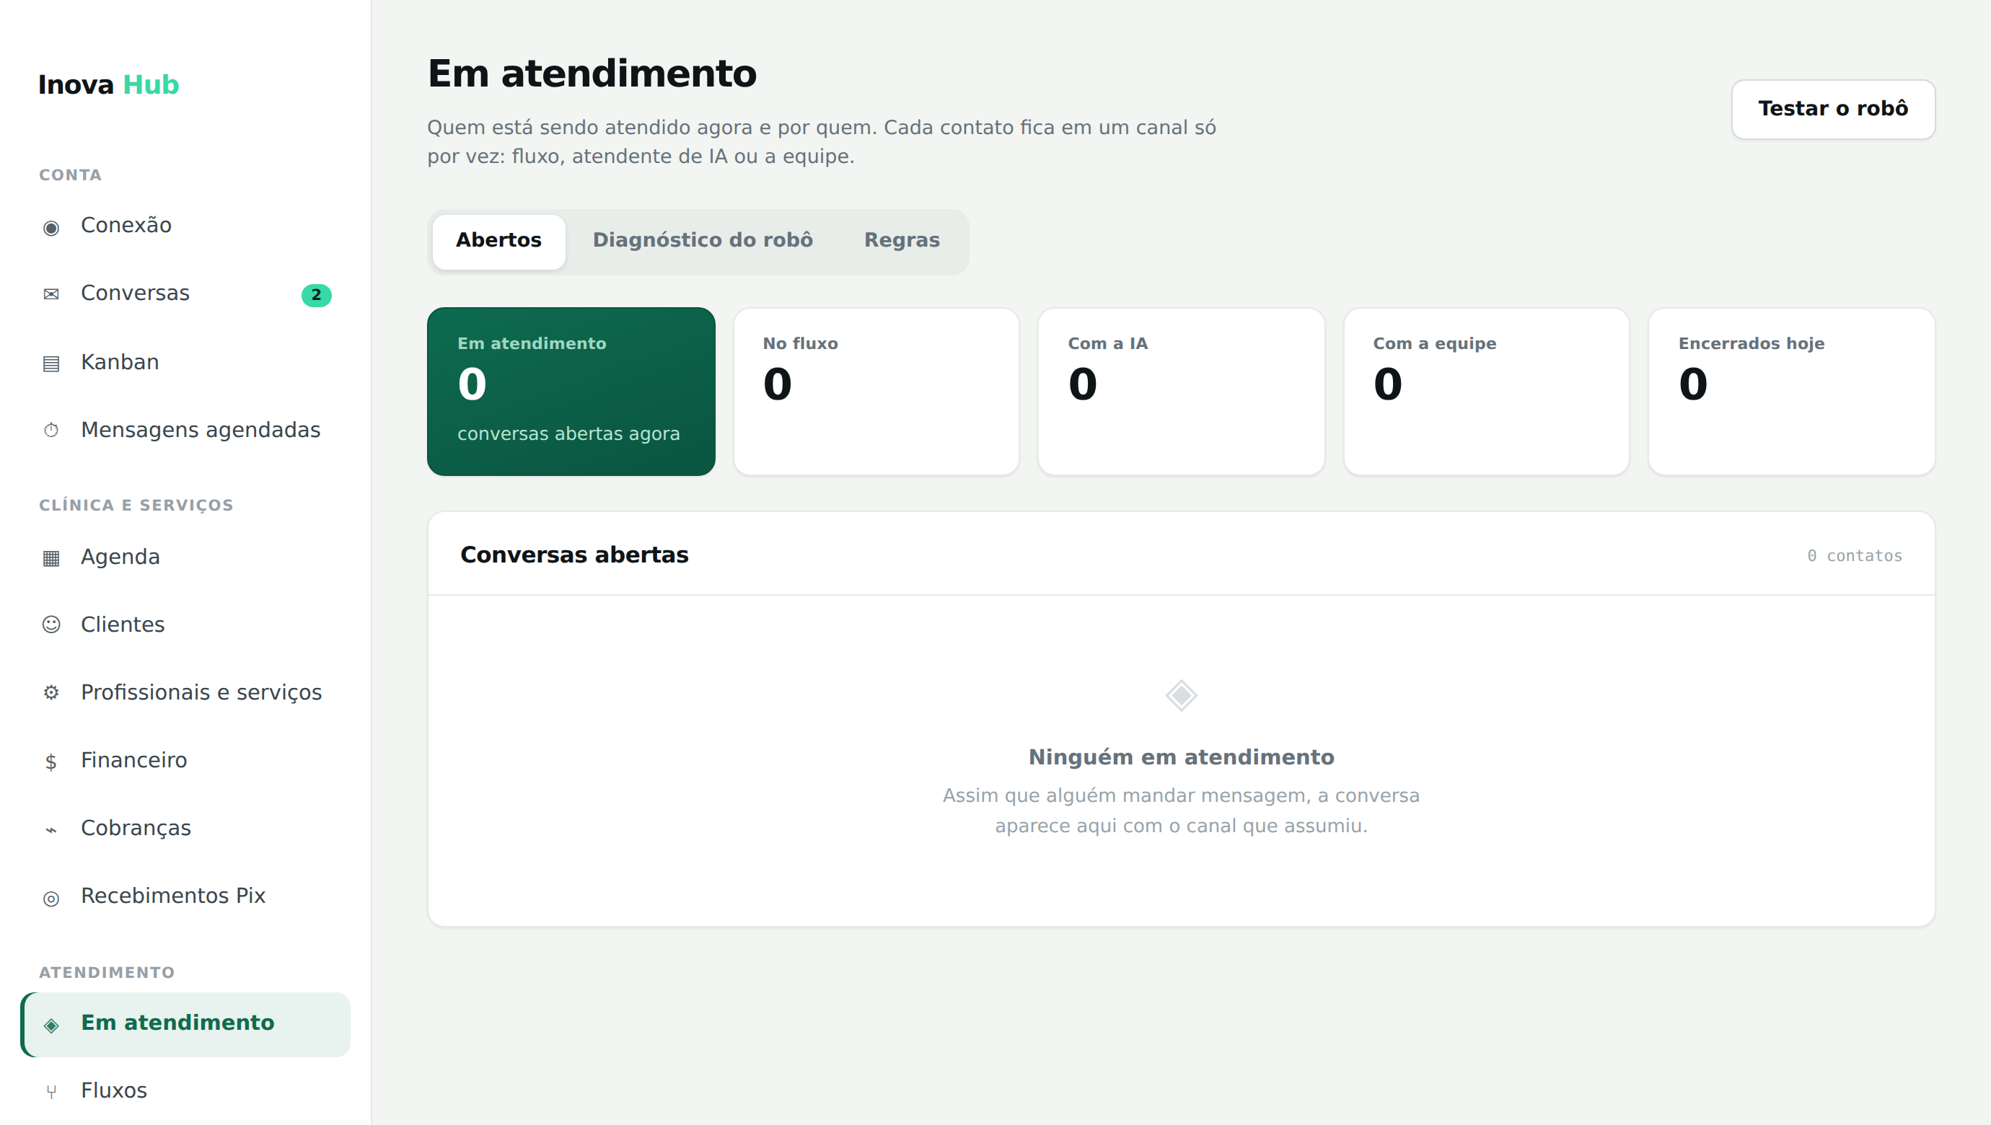Switch to the Abertos tab
Viewport: 1991px width, 1125px height.
498,241
